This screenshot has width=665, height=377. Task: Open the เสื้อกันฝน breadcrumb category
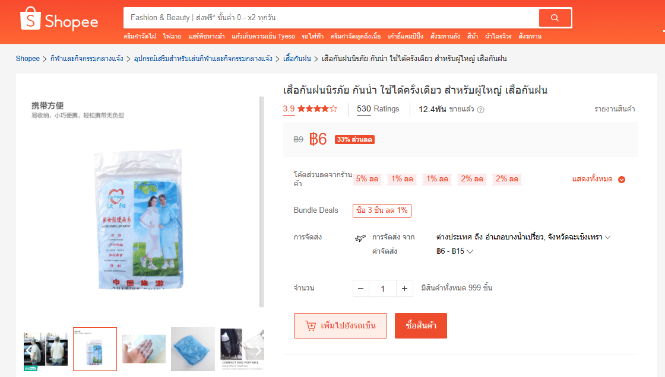(x=297, y=59)
